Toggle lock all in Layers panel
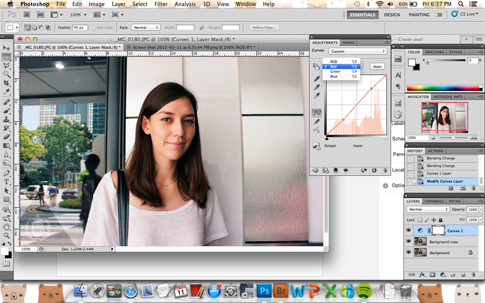 (x=441, y=220)
